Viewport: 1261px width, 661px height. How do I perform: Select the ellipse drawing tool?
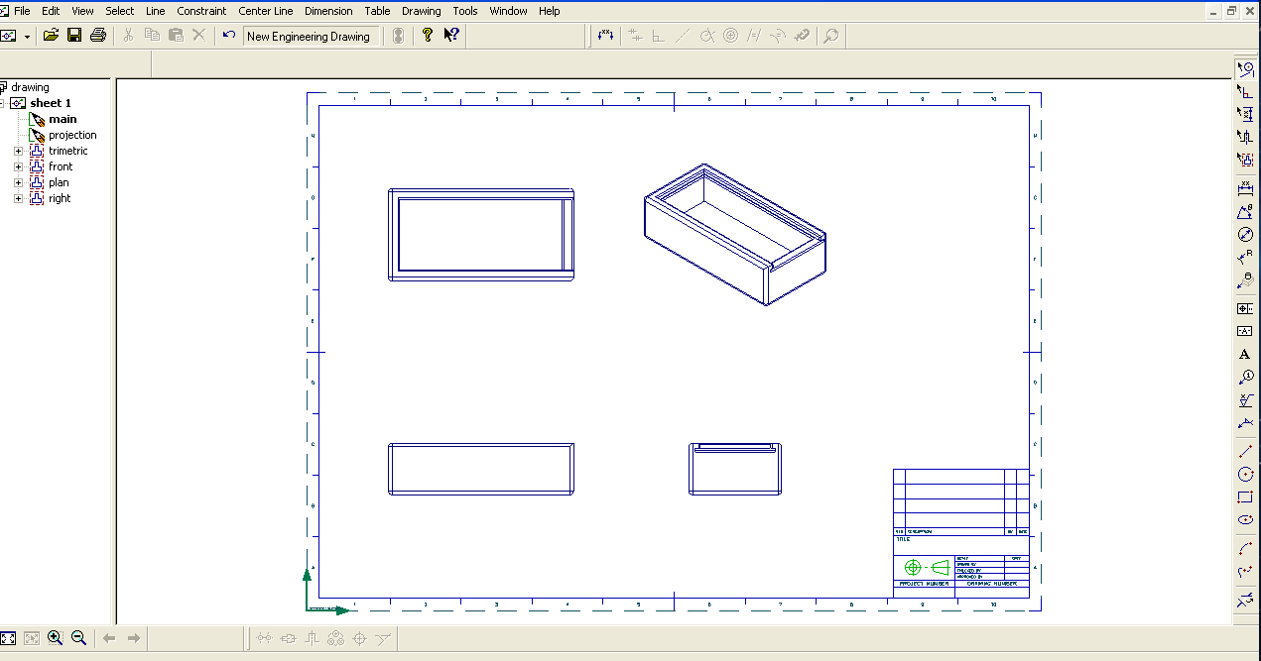pos(1245,519)
